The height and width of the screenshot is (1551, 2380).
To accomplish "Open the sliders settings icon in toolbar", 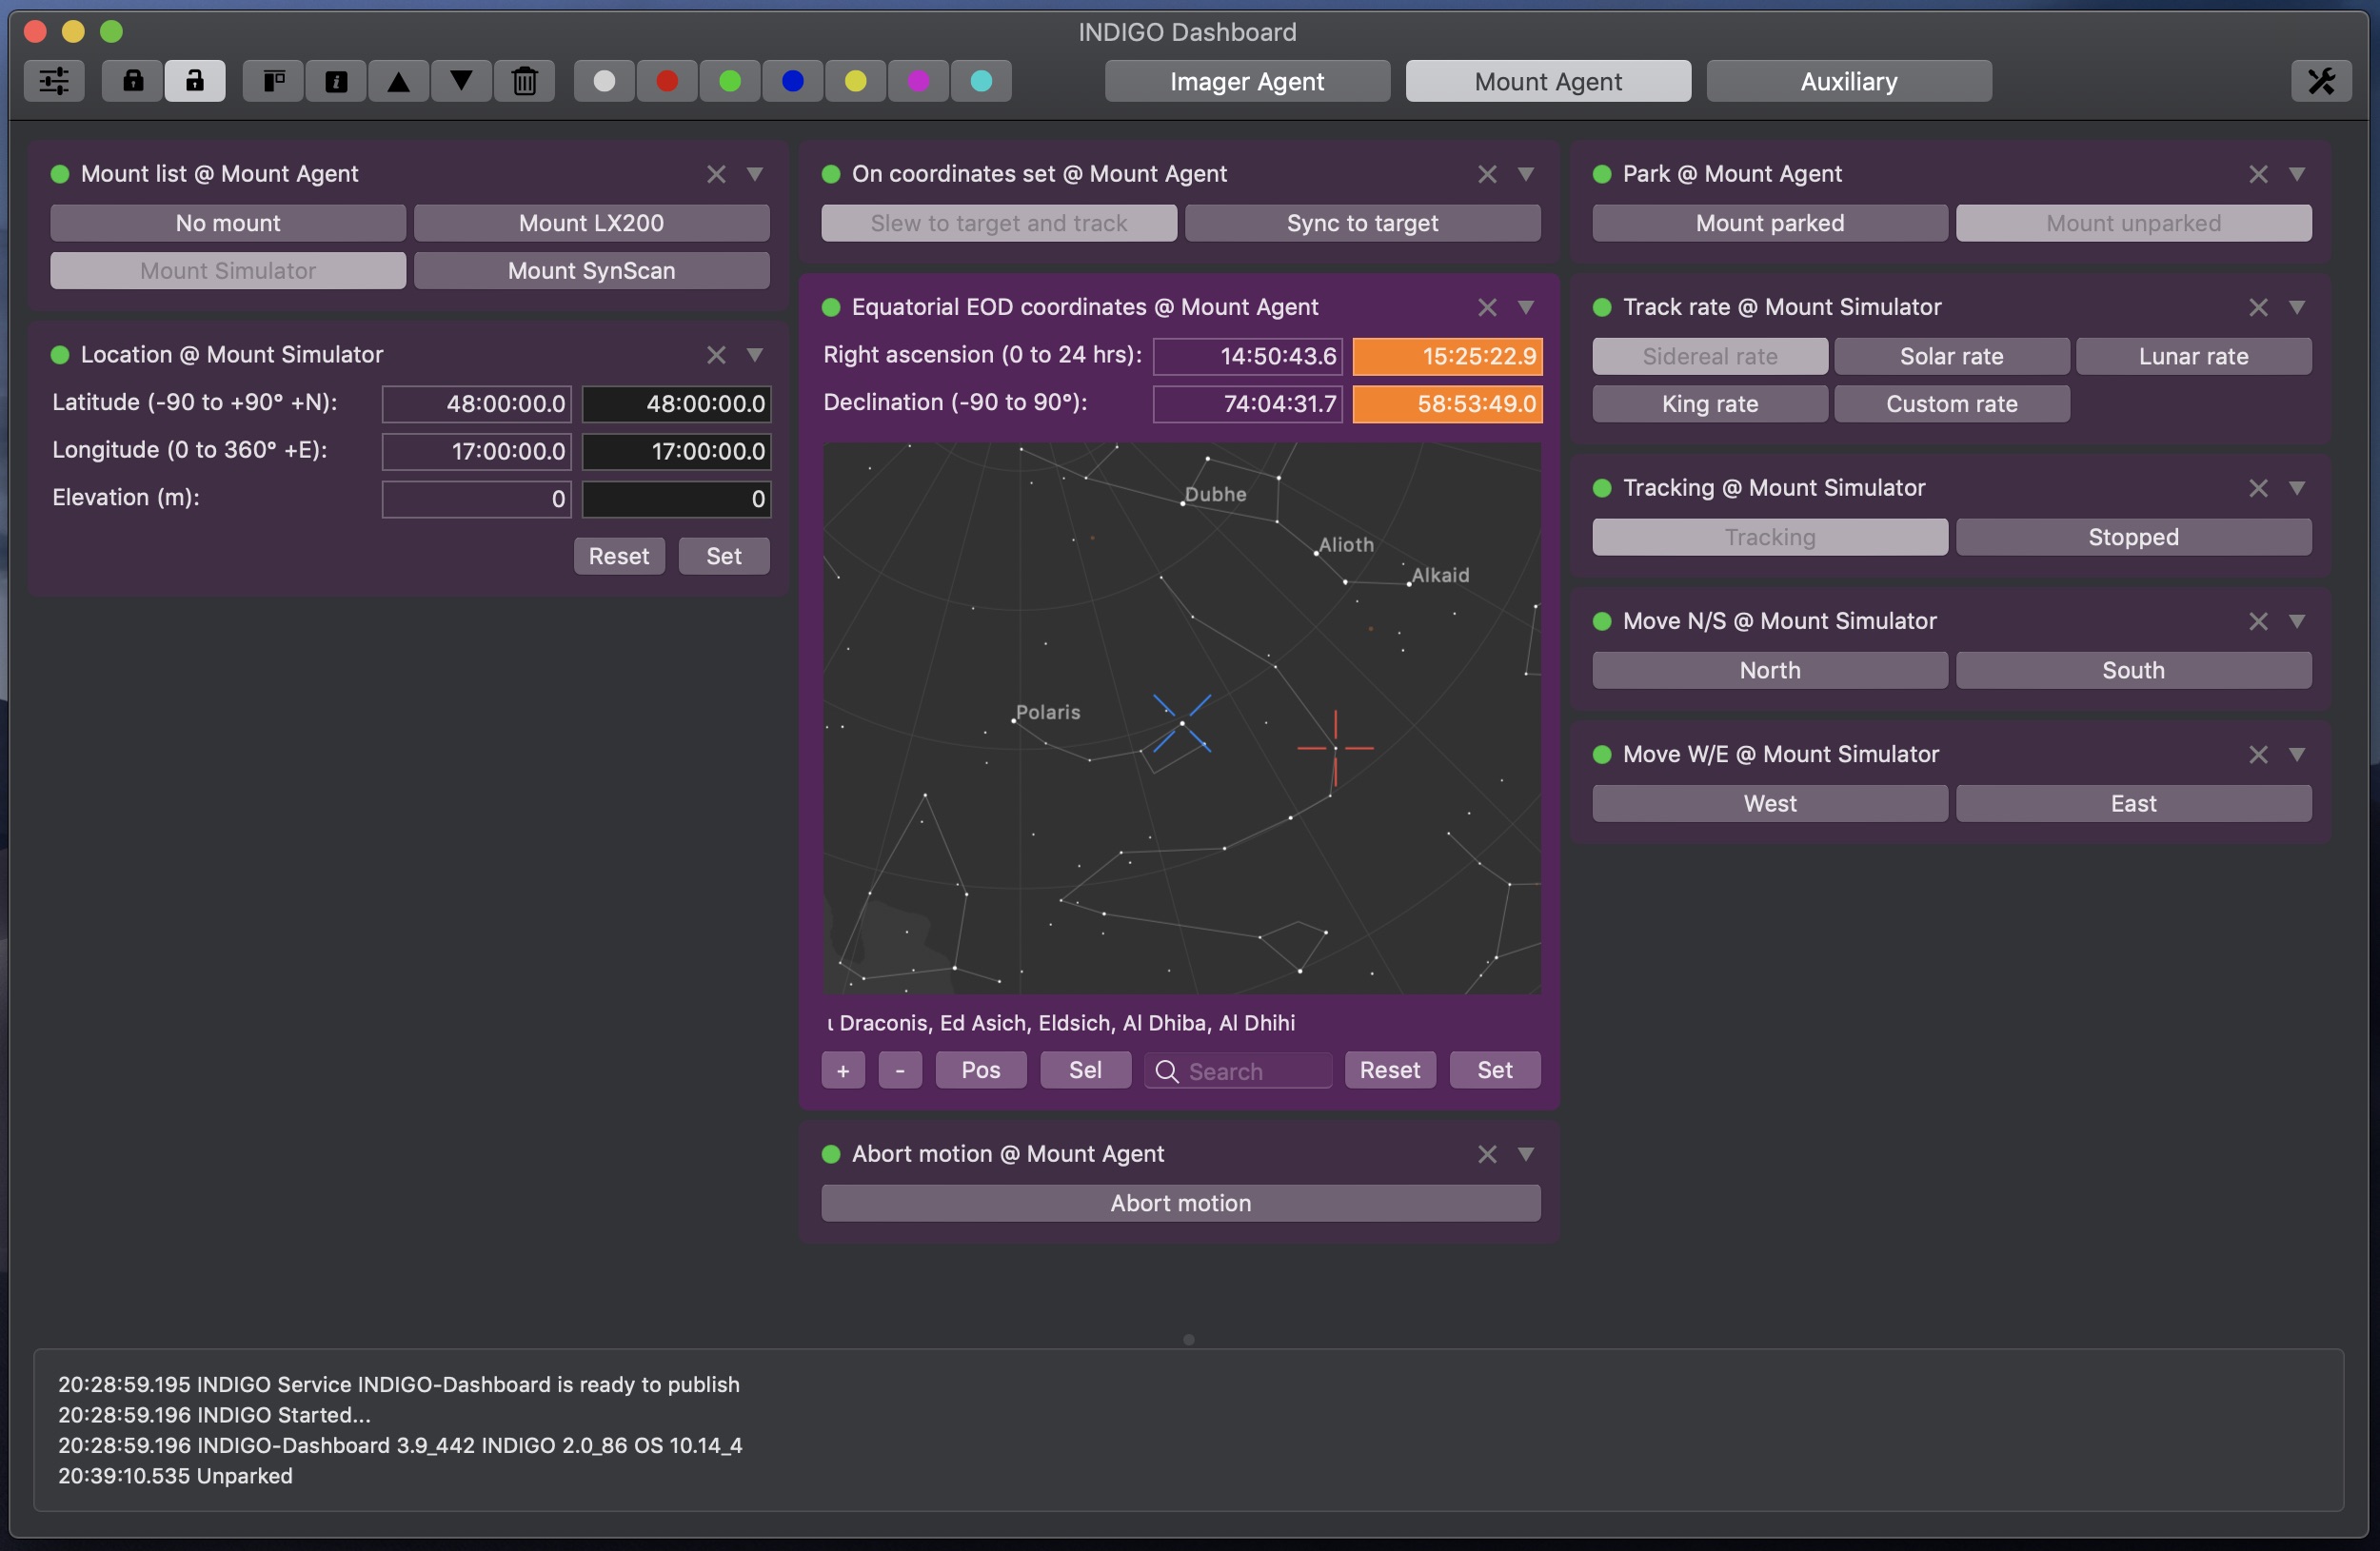I will [54, 81].
